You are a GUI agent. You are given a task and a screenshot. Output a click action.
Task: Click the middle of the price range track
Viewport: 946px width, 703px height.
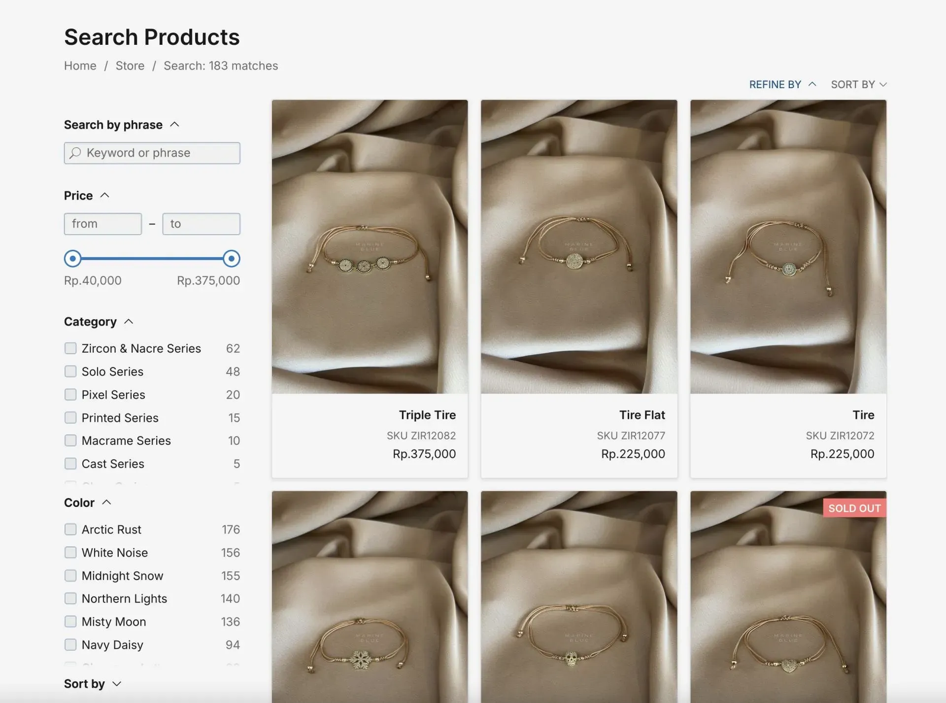(x=152, y=259)
